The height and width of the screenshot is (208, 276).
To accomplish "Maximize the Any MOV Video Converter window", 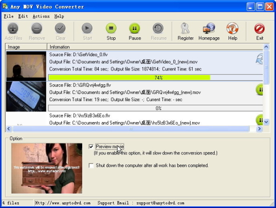I will point(260,7).
